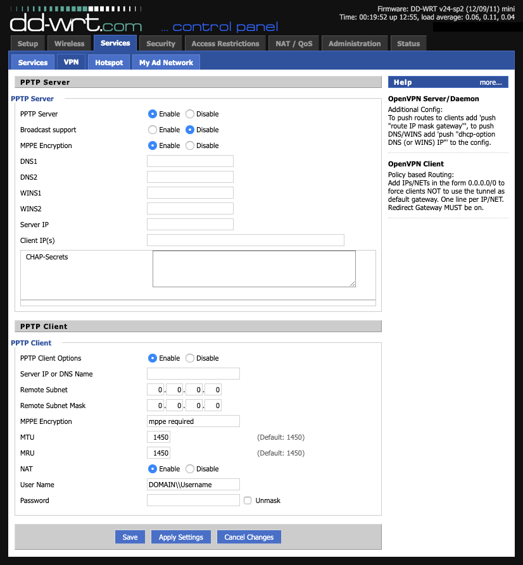Select the Services main tab

click(115, 43)
